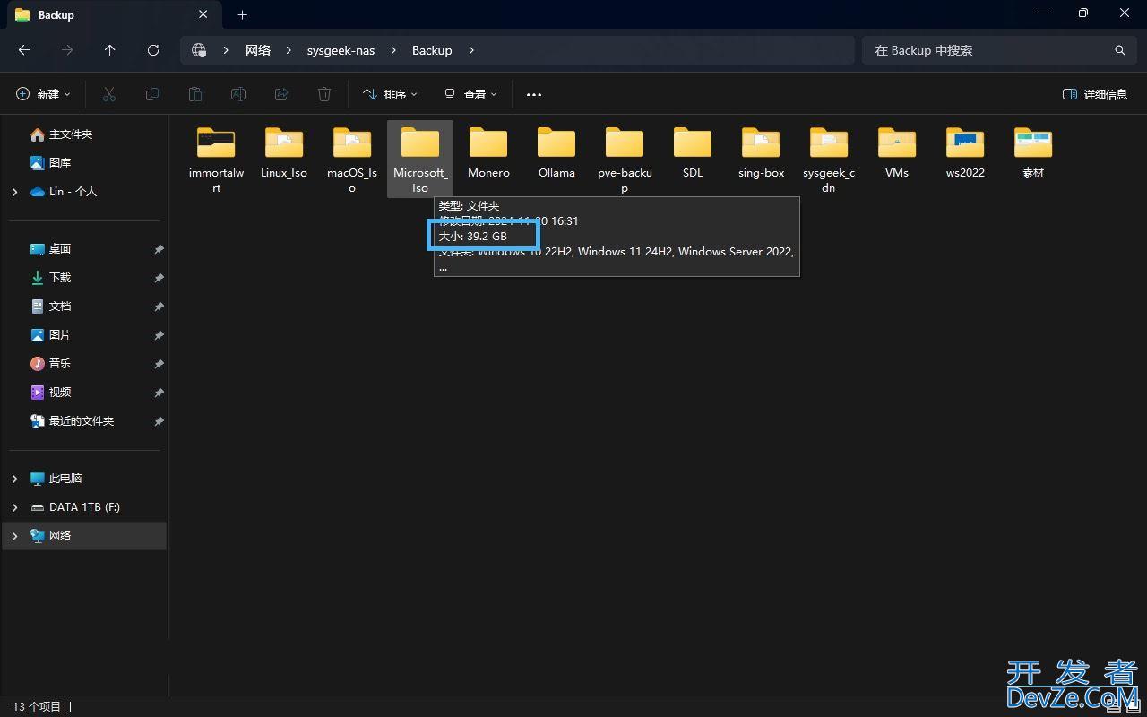Toggle the 详细信息 details pane

pyautogui.click(x=1094, y=94)
